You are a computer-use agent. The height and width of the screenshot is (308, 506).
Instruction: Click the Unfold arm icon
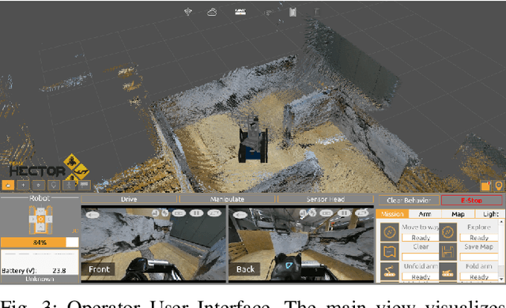(390, 271)
